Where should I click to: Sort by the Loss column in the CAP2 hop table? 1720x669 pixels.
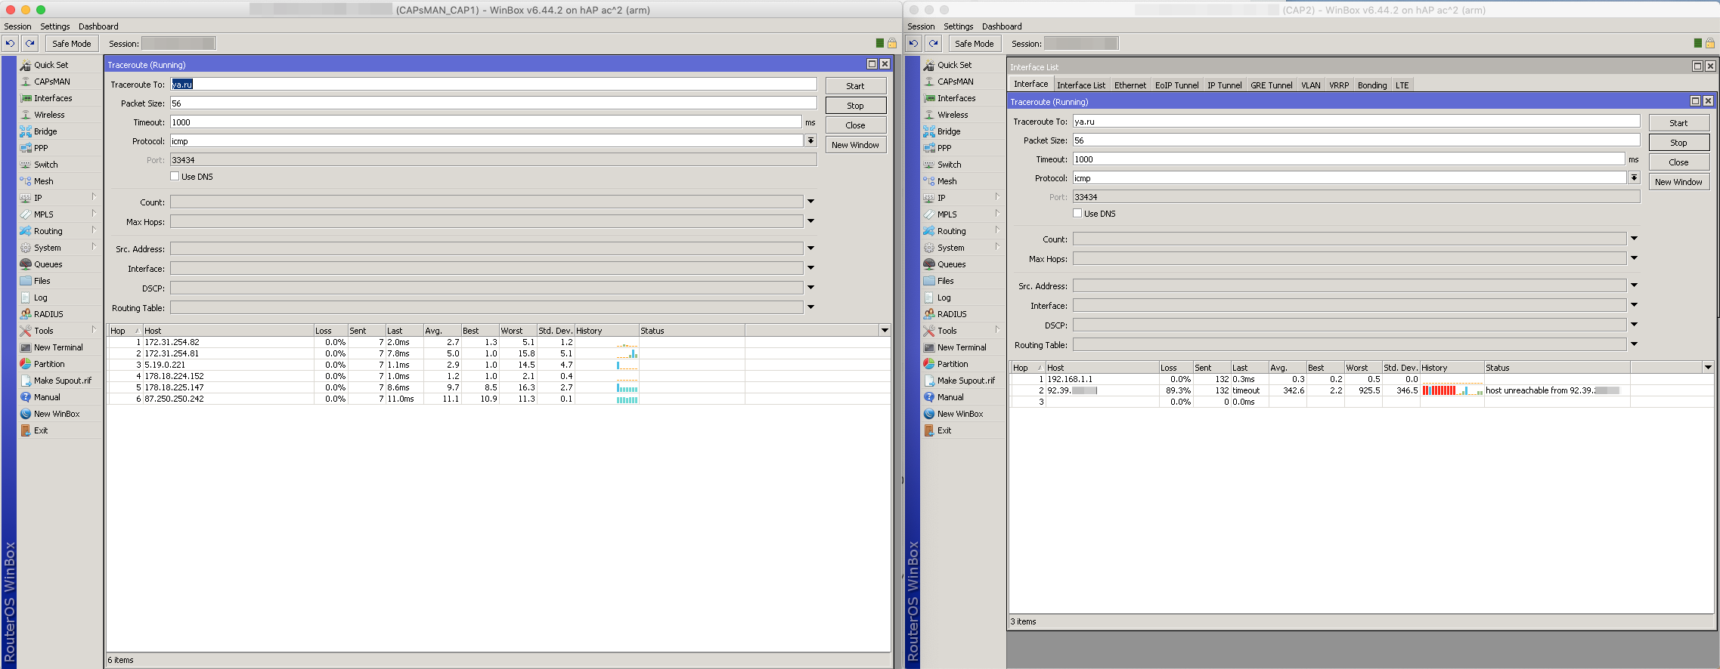tap(1176, 368)
